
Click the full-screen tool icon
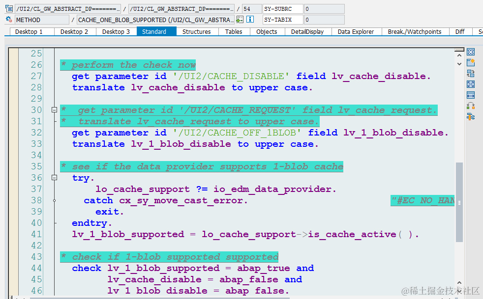coord(470,84)
